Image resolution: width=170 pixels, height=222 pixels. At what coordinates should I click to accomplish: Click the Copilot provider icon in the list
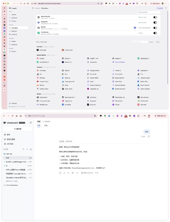[39, 28]
